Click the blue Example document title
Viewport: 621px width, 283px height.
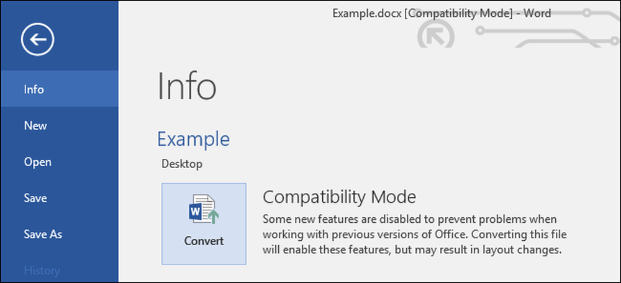[x=193, y=140]
